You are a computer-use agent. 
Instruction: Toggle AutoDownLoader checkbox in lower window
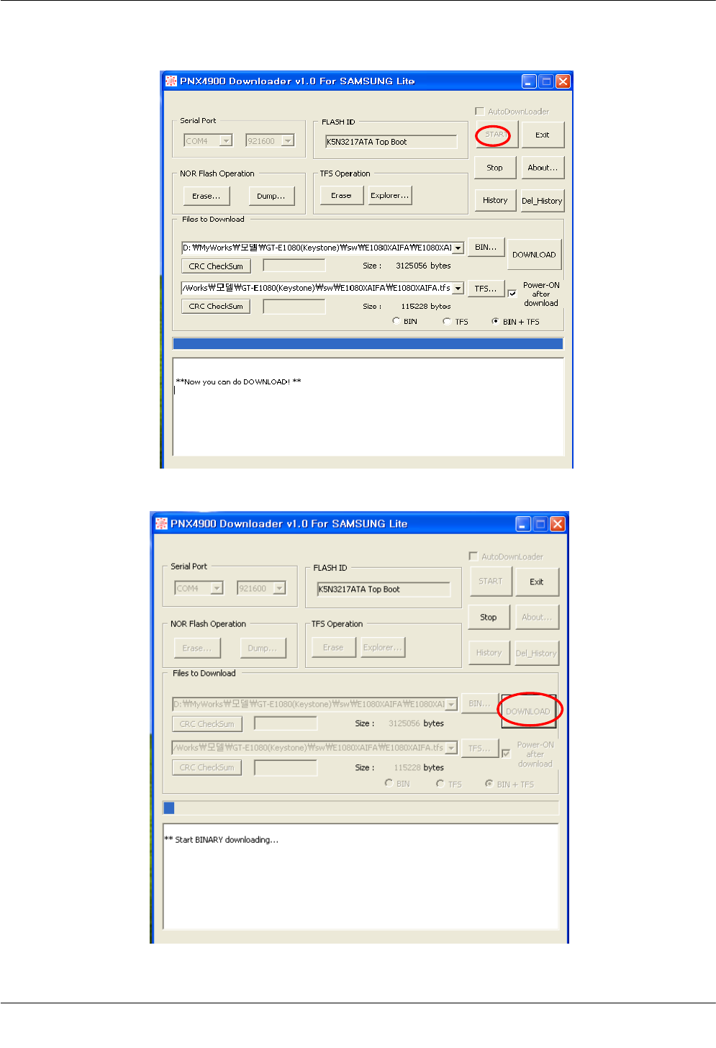[473, 556]
